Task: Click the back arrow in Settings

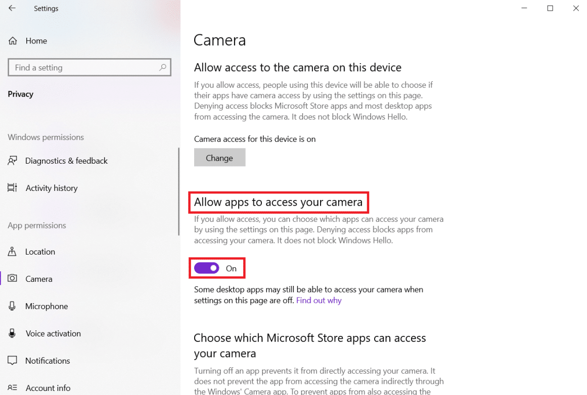Action: pyautogui.click(x=12, y=8)
